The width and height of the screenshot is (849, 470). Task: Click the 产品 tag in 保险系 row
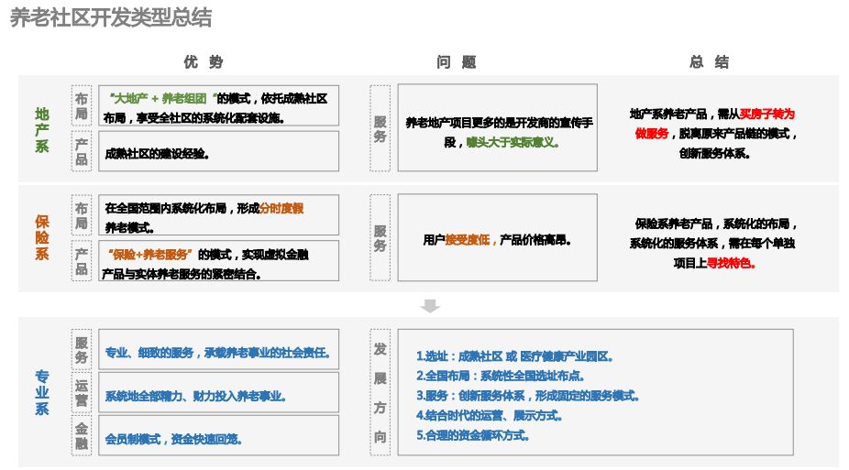[82, 261]
